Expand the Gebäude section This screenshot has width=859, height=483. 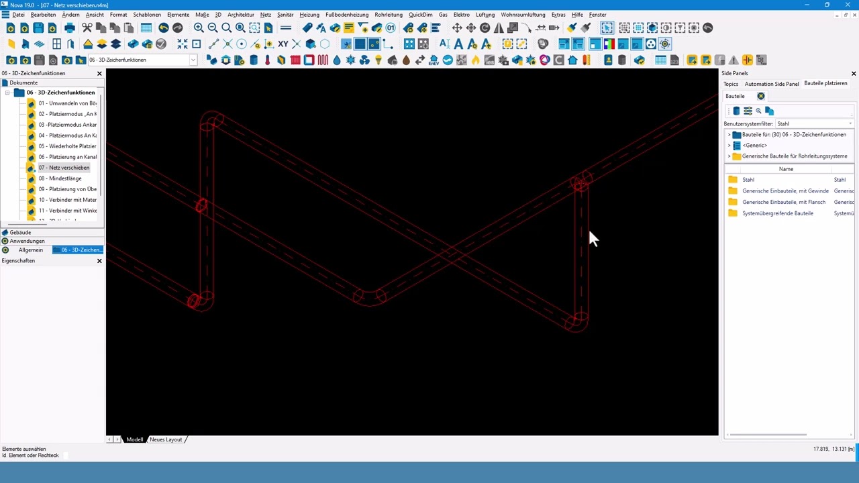pyautogui.click(x=52, y=233)
